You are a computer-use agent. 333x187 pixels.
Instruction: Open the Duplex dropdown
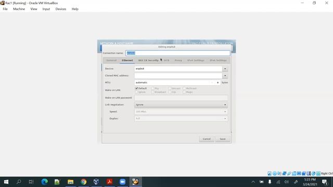point(181,118)
